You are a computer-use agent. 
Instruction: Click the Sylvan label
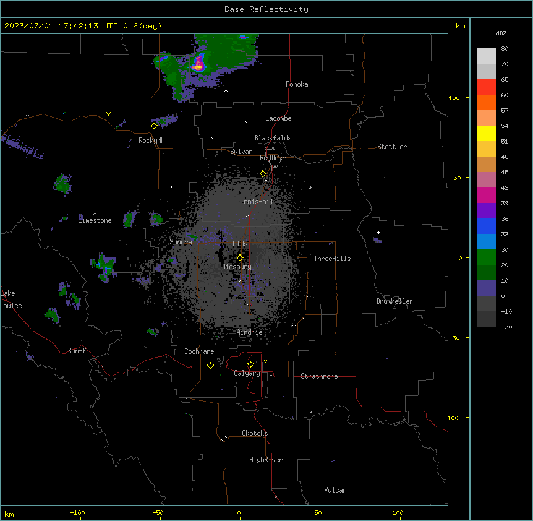pyautogui.click(x=241, y=152)
